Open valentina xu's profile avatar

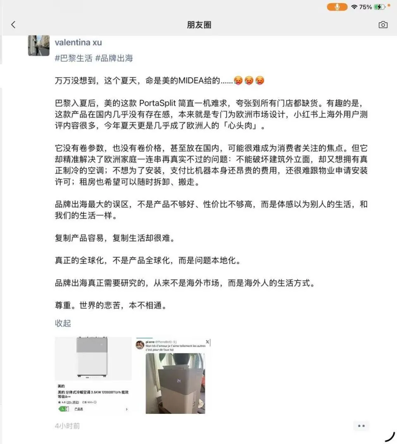tap(38, 45)
